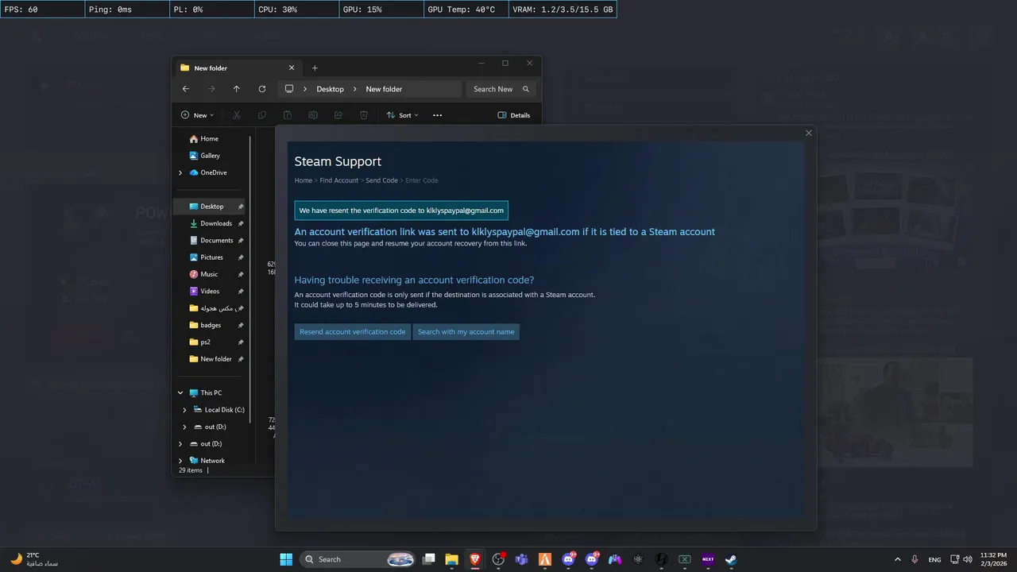Switch the ENG input language indicator
This screenshot has height=572, width=1017.
click(x=934, y=559)
